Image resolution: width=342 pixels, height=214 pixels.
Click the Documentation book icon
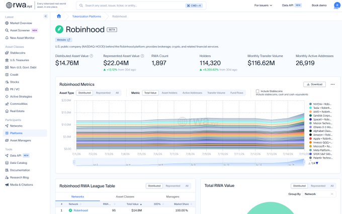click(x=7, y=170)
